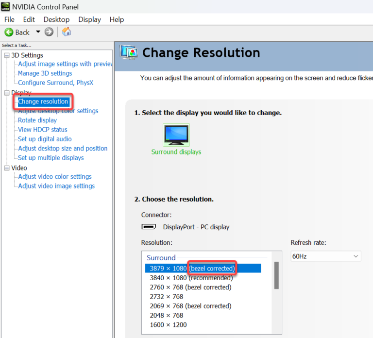Select 2760 × 768 (bezel corrected) resolution
The image size is (373, 338).
[x=190, y=287]
